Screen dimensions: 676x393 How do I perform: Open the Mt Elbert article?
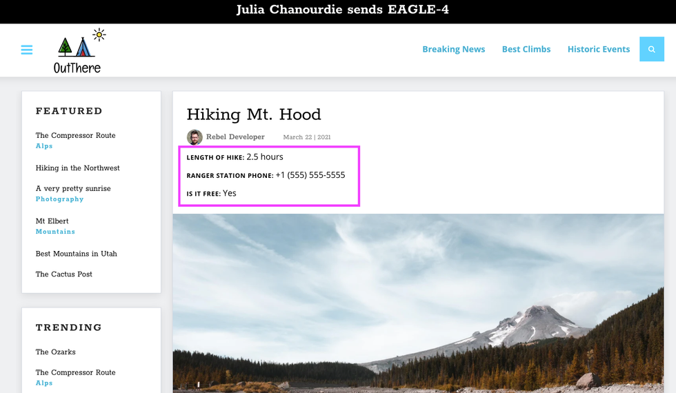52,221
